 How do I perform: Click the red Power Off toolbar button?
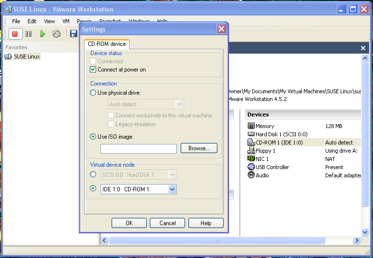pos(15,34)
